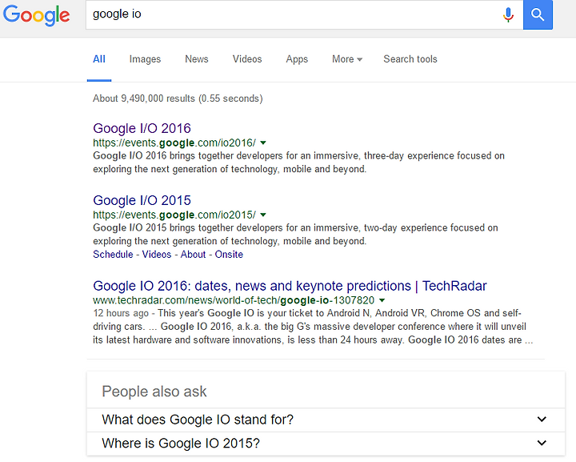Activate voice search microphone icon
Image resolution: width=576 pixels, height=462 pixels.
508,14
